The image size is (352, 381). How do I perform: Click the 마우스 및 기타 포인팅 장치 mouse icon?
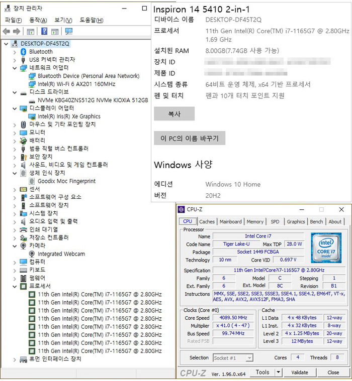click(23, 124)
